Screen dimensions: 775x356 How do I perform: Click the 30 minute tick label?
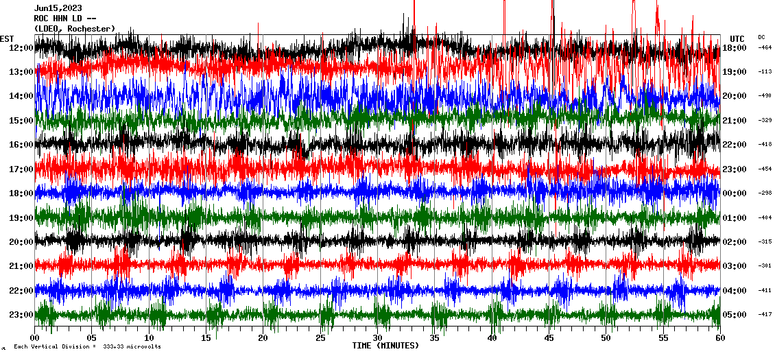coord(377,338)
